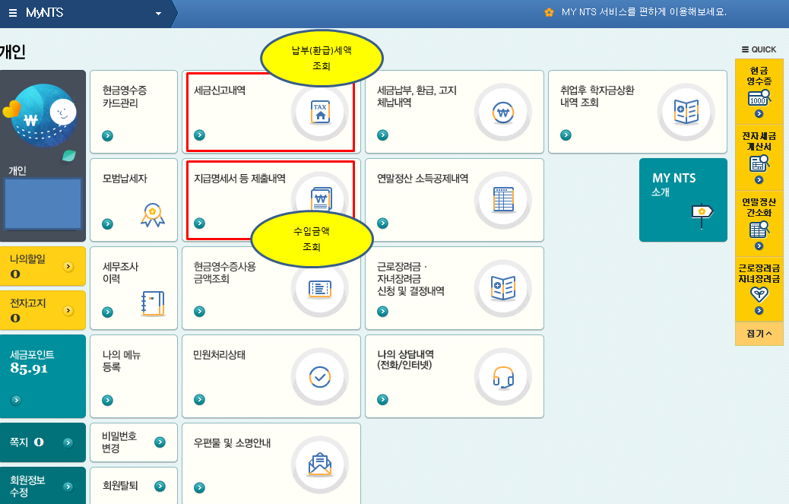The image size is (789, 504).
Task: Click the 모범납세자 award ribbon icon
Action: [152, 215]
